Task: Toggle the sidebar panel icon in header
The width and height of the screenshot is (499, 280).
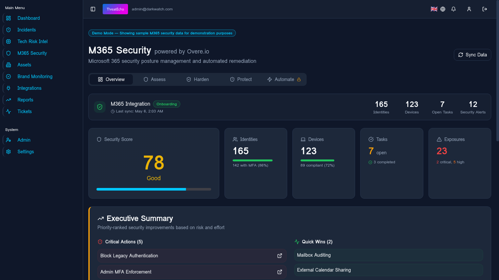Action: [x=93, y=9]
